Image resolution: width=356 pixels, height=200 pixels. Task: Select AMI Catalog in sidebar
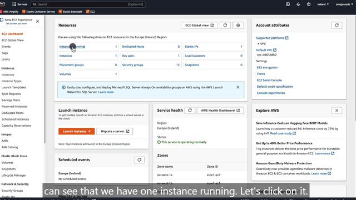coord(9,147)
